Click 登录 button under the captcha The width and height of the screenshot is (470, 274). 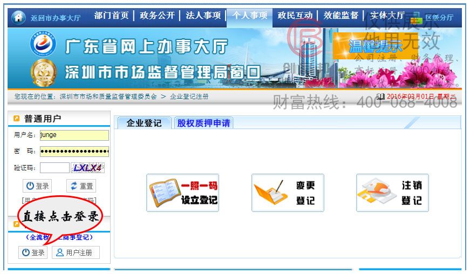(37, 186)
